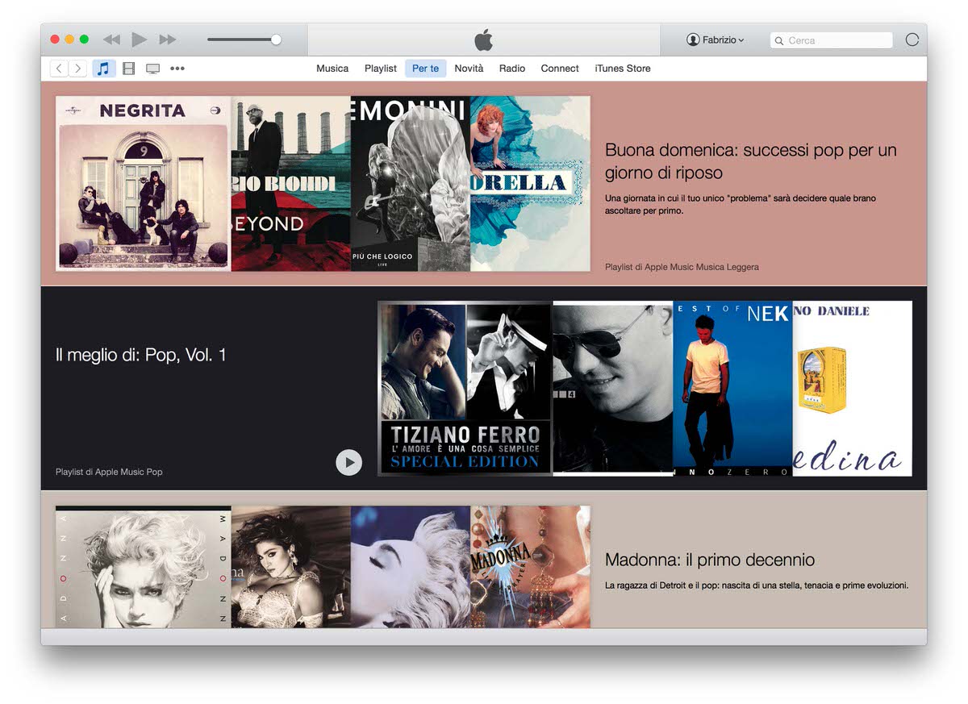Viewport: 968px width, 704px height.
Task: Go back with the left chevron button
Action: click(x=59, y=69)
